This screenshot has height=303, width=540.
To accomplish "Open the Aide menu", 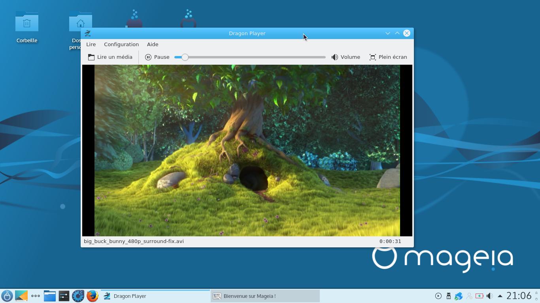I will [x=153, y=44].
